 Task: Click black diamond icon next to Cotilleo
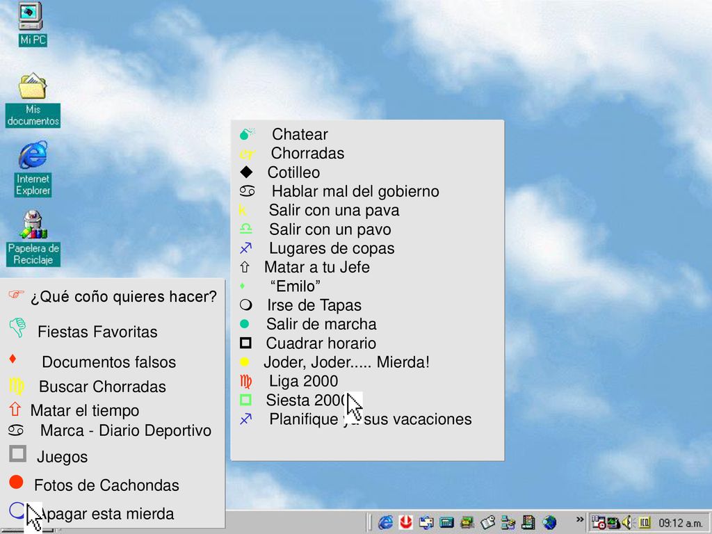tap(246, 172)
